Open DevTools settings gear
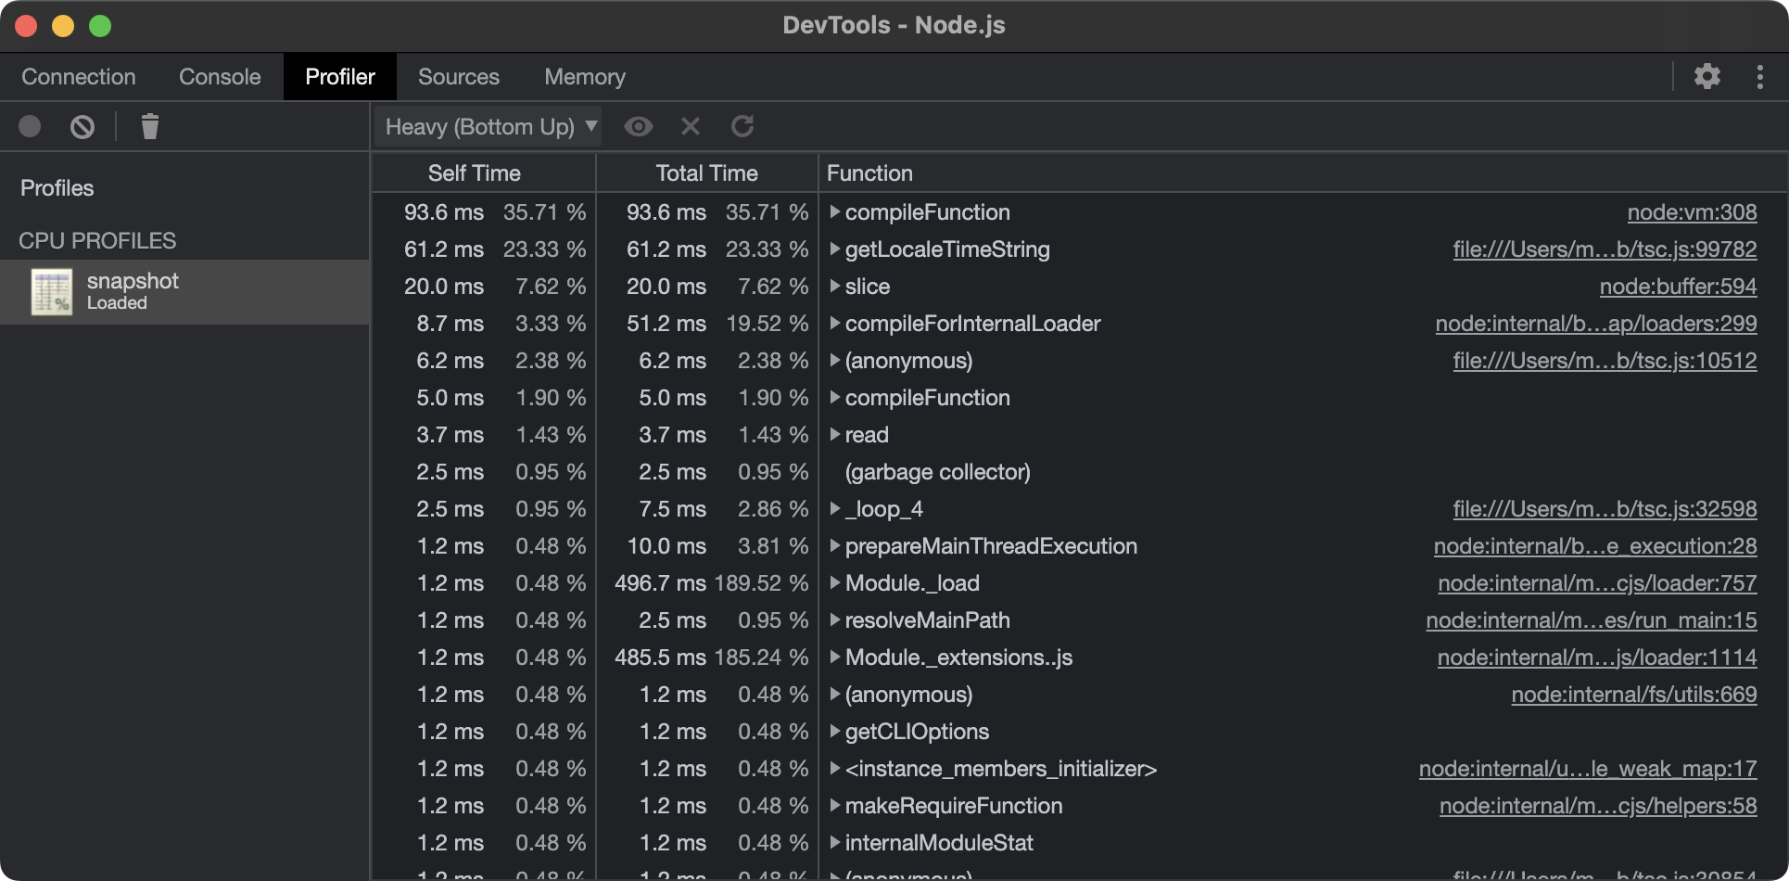The width and height of the screenshot is (1789, 881). click(1707, 76)
